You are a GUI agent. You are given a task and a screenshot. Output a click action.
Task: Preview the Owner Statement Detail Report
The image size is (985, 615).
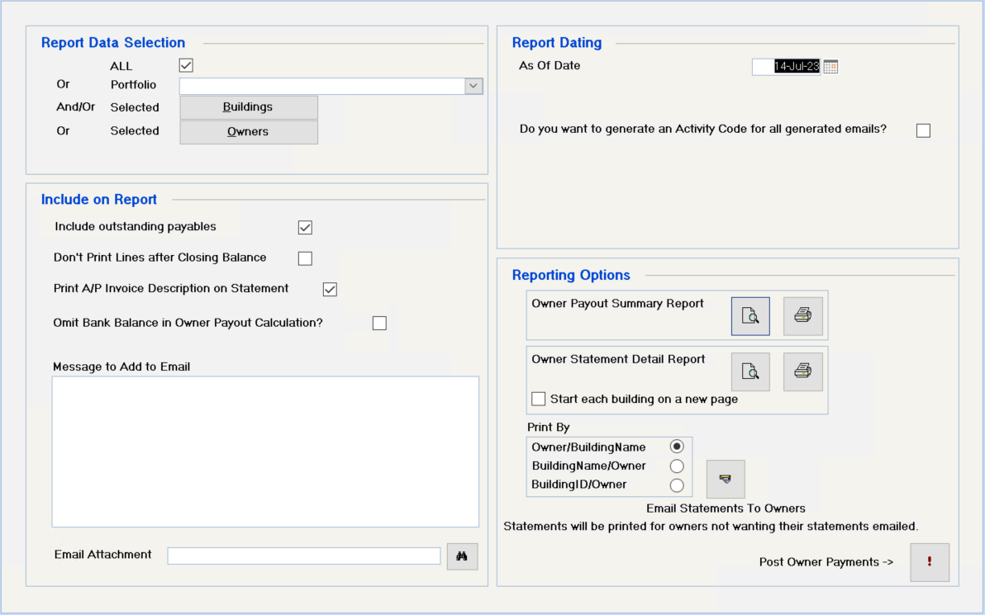[750, 372]
